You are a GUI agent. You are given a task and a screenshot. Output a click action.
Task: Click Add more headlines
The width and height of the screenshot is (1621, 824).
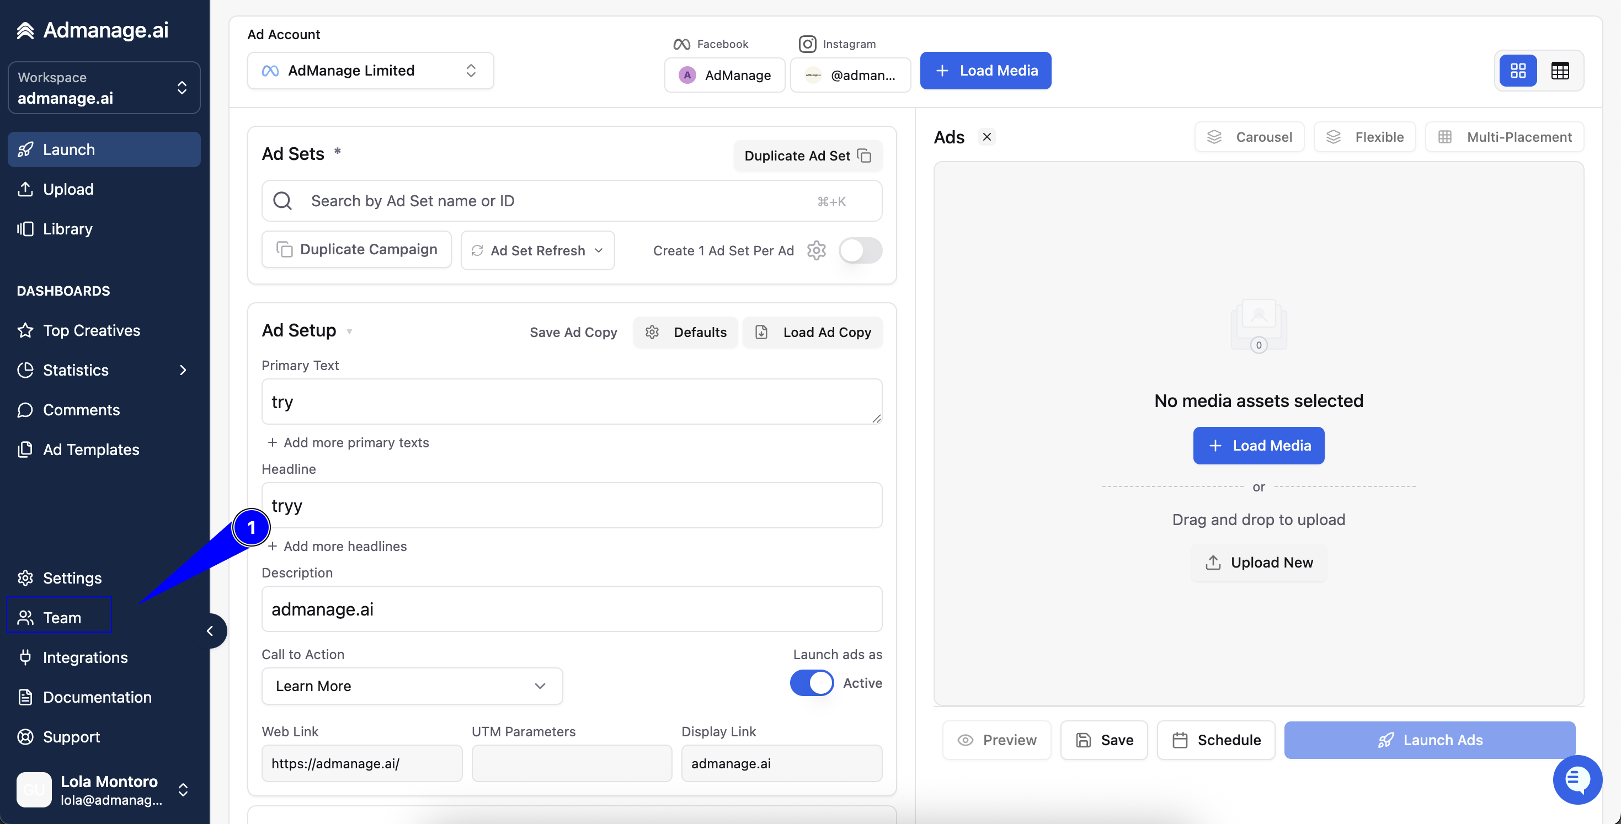(x=337, y=546)
